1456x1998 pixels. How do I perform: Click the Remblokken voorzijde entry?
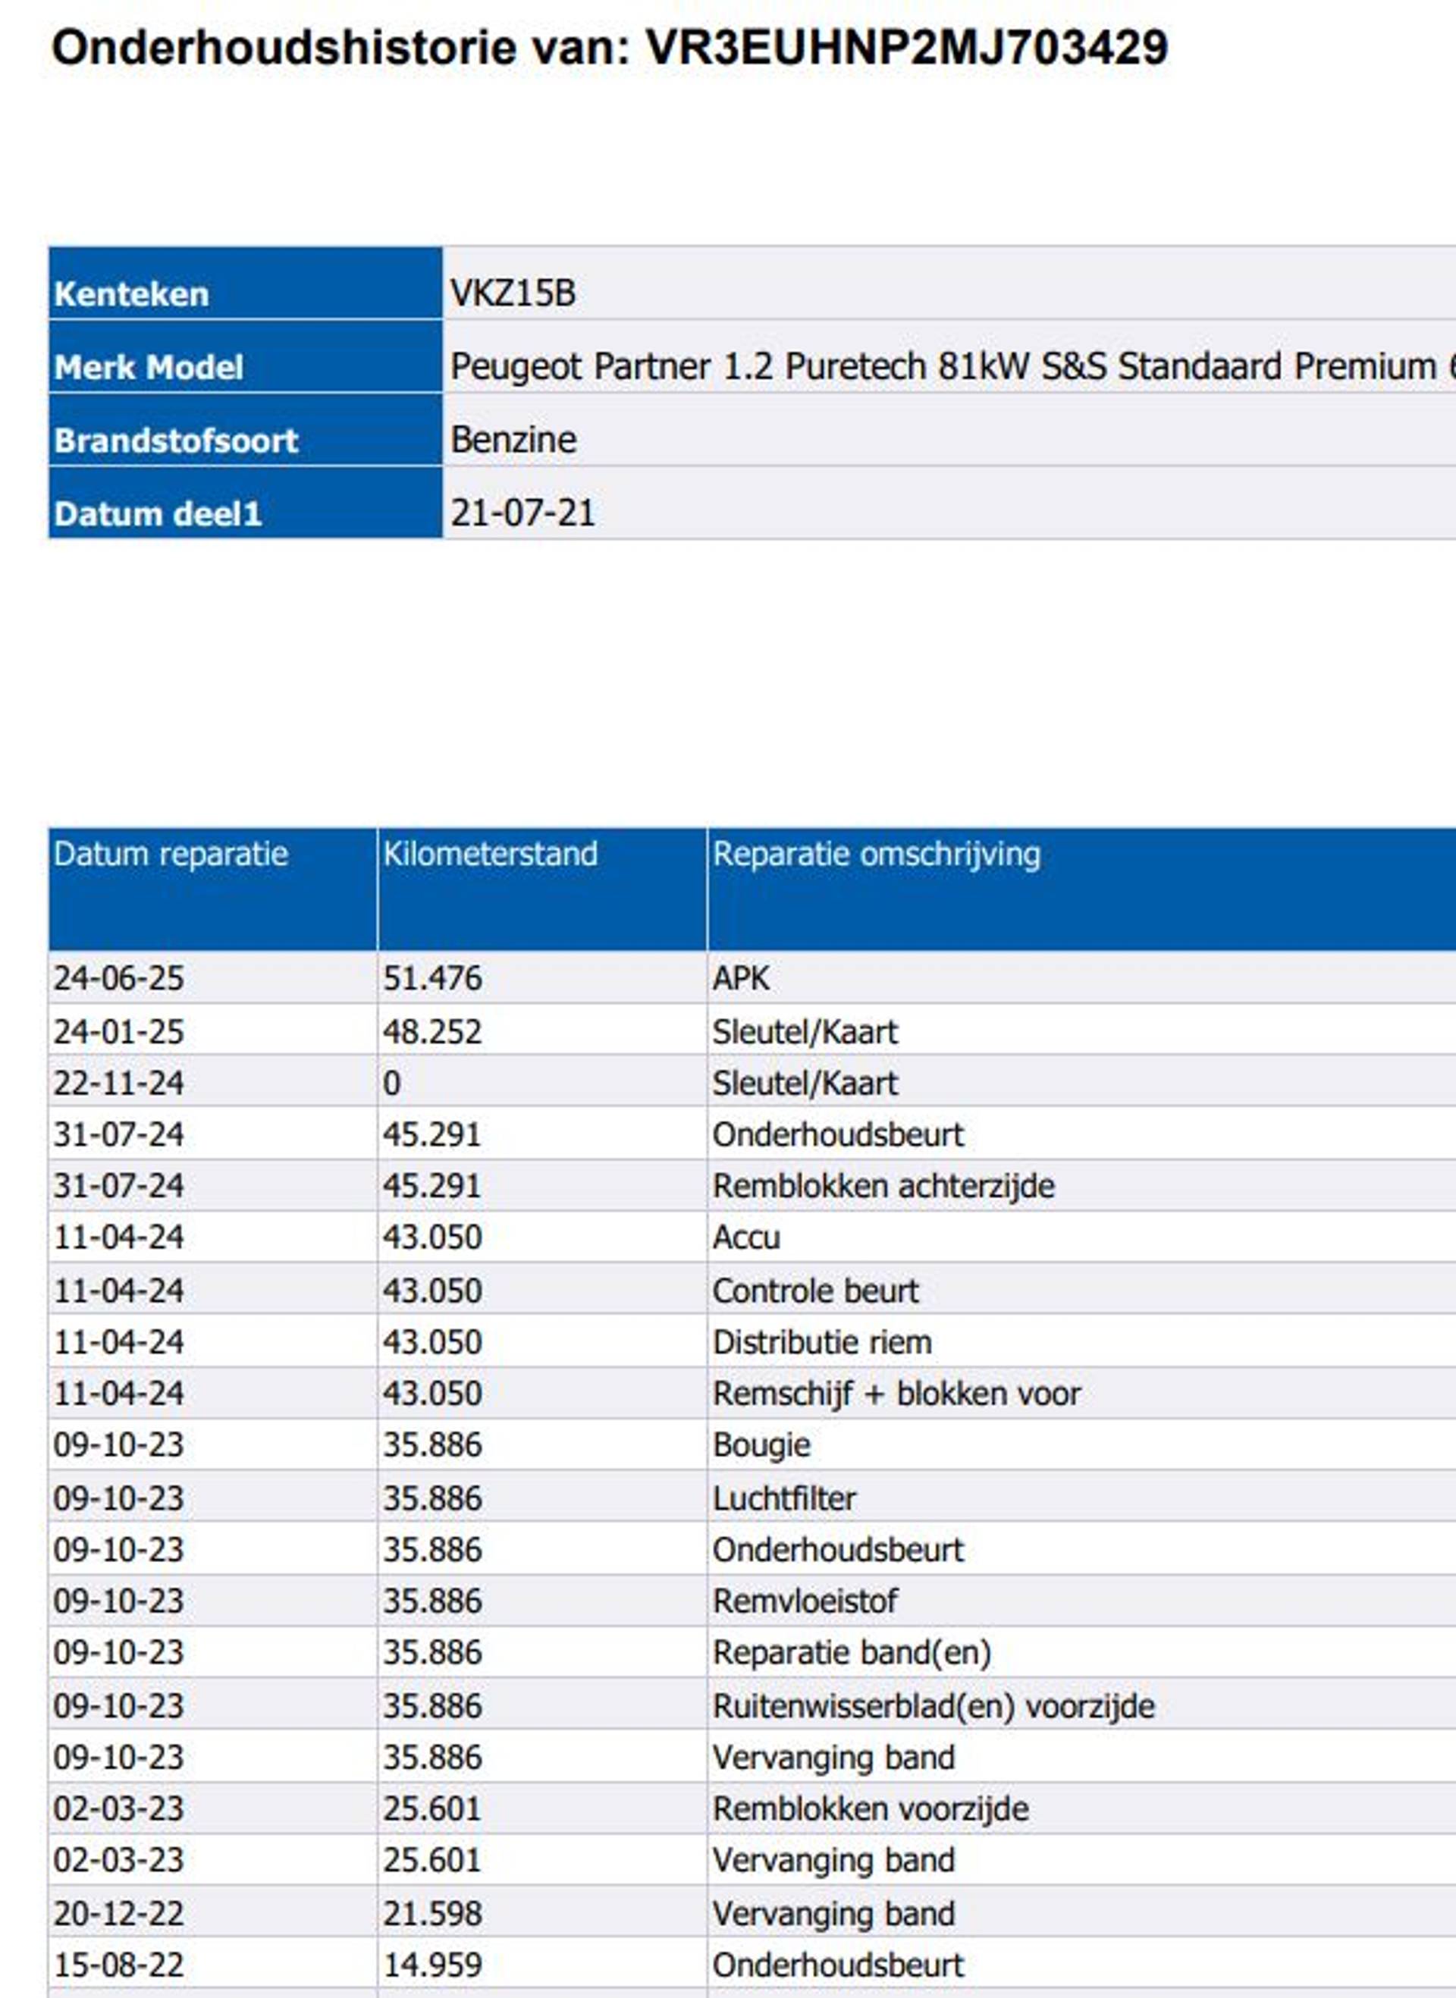[870, 1809]
